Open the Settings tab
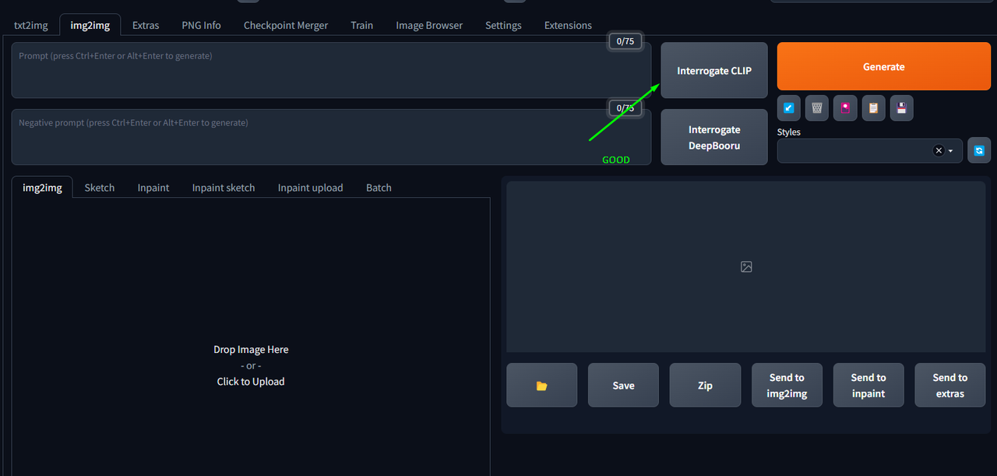997x476 pixels. click(x=503, y=25)
